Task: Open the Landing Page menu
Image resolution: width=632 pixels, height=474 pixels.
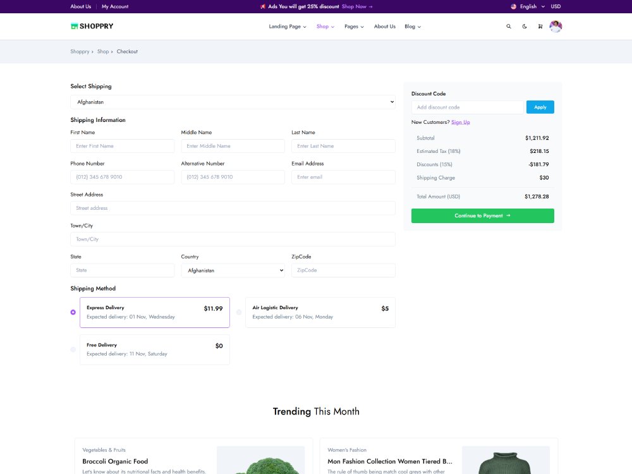Action: coord(288,27)
